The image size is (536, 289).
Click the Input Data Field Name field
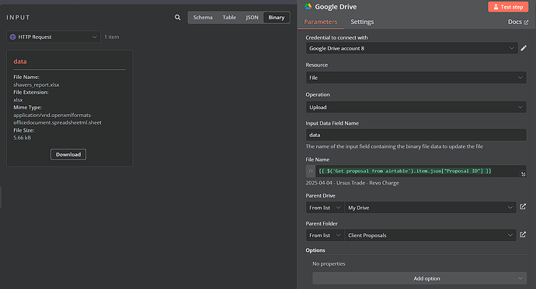416,135
